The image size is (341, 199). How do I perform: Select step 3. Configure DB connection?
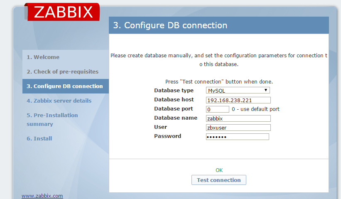coord(66,86)
